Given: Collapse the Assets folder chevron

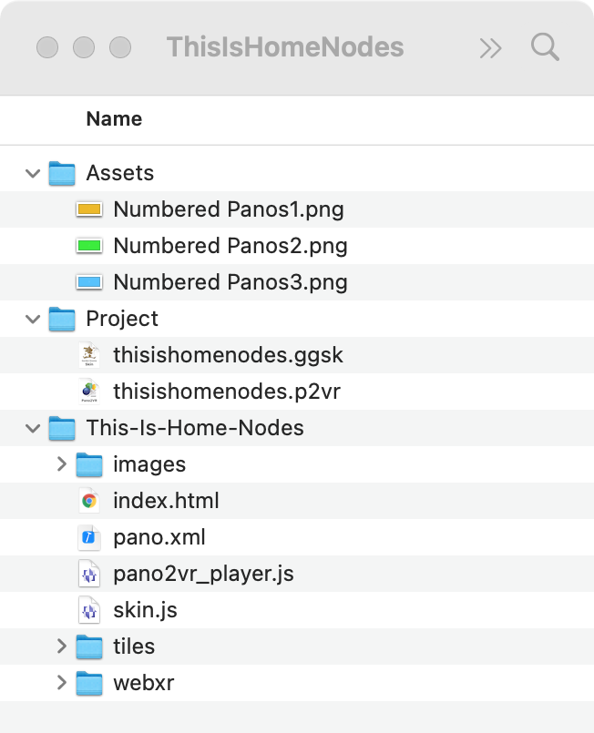Looking at the screenshot, I should click(33, 173).
